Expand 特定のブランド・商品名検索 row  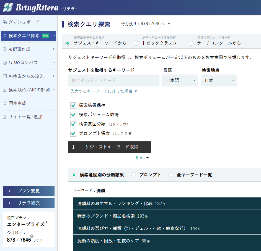[167, 216]
